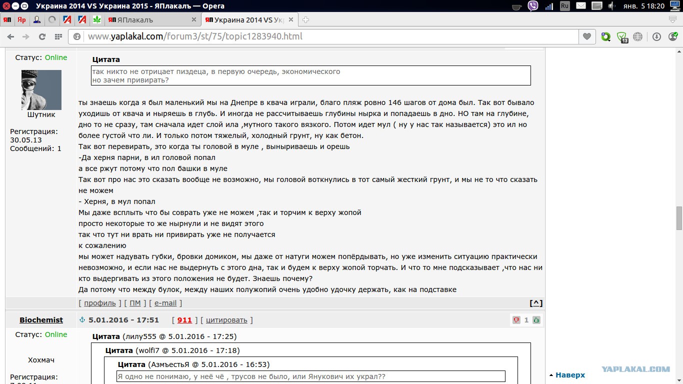Open the Viber icon in system tray
This screenshot has height=384, width=683.
tap(533, 6)
